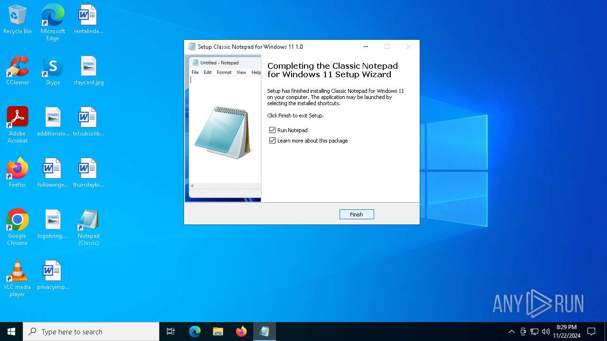Viewport: 607px width, 341px height.
Task: Minimize the Setup Classic Notepad window
Action: [366, 46]
